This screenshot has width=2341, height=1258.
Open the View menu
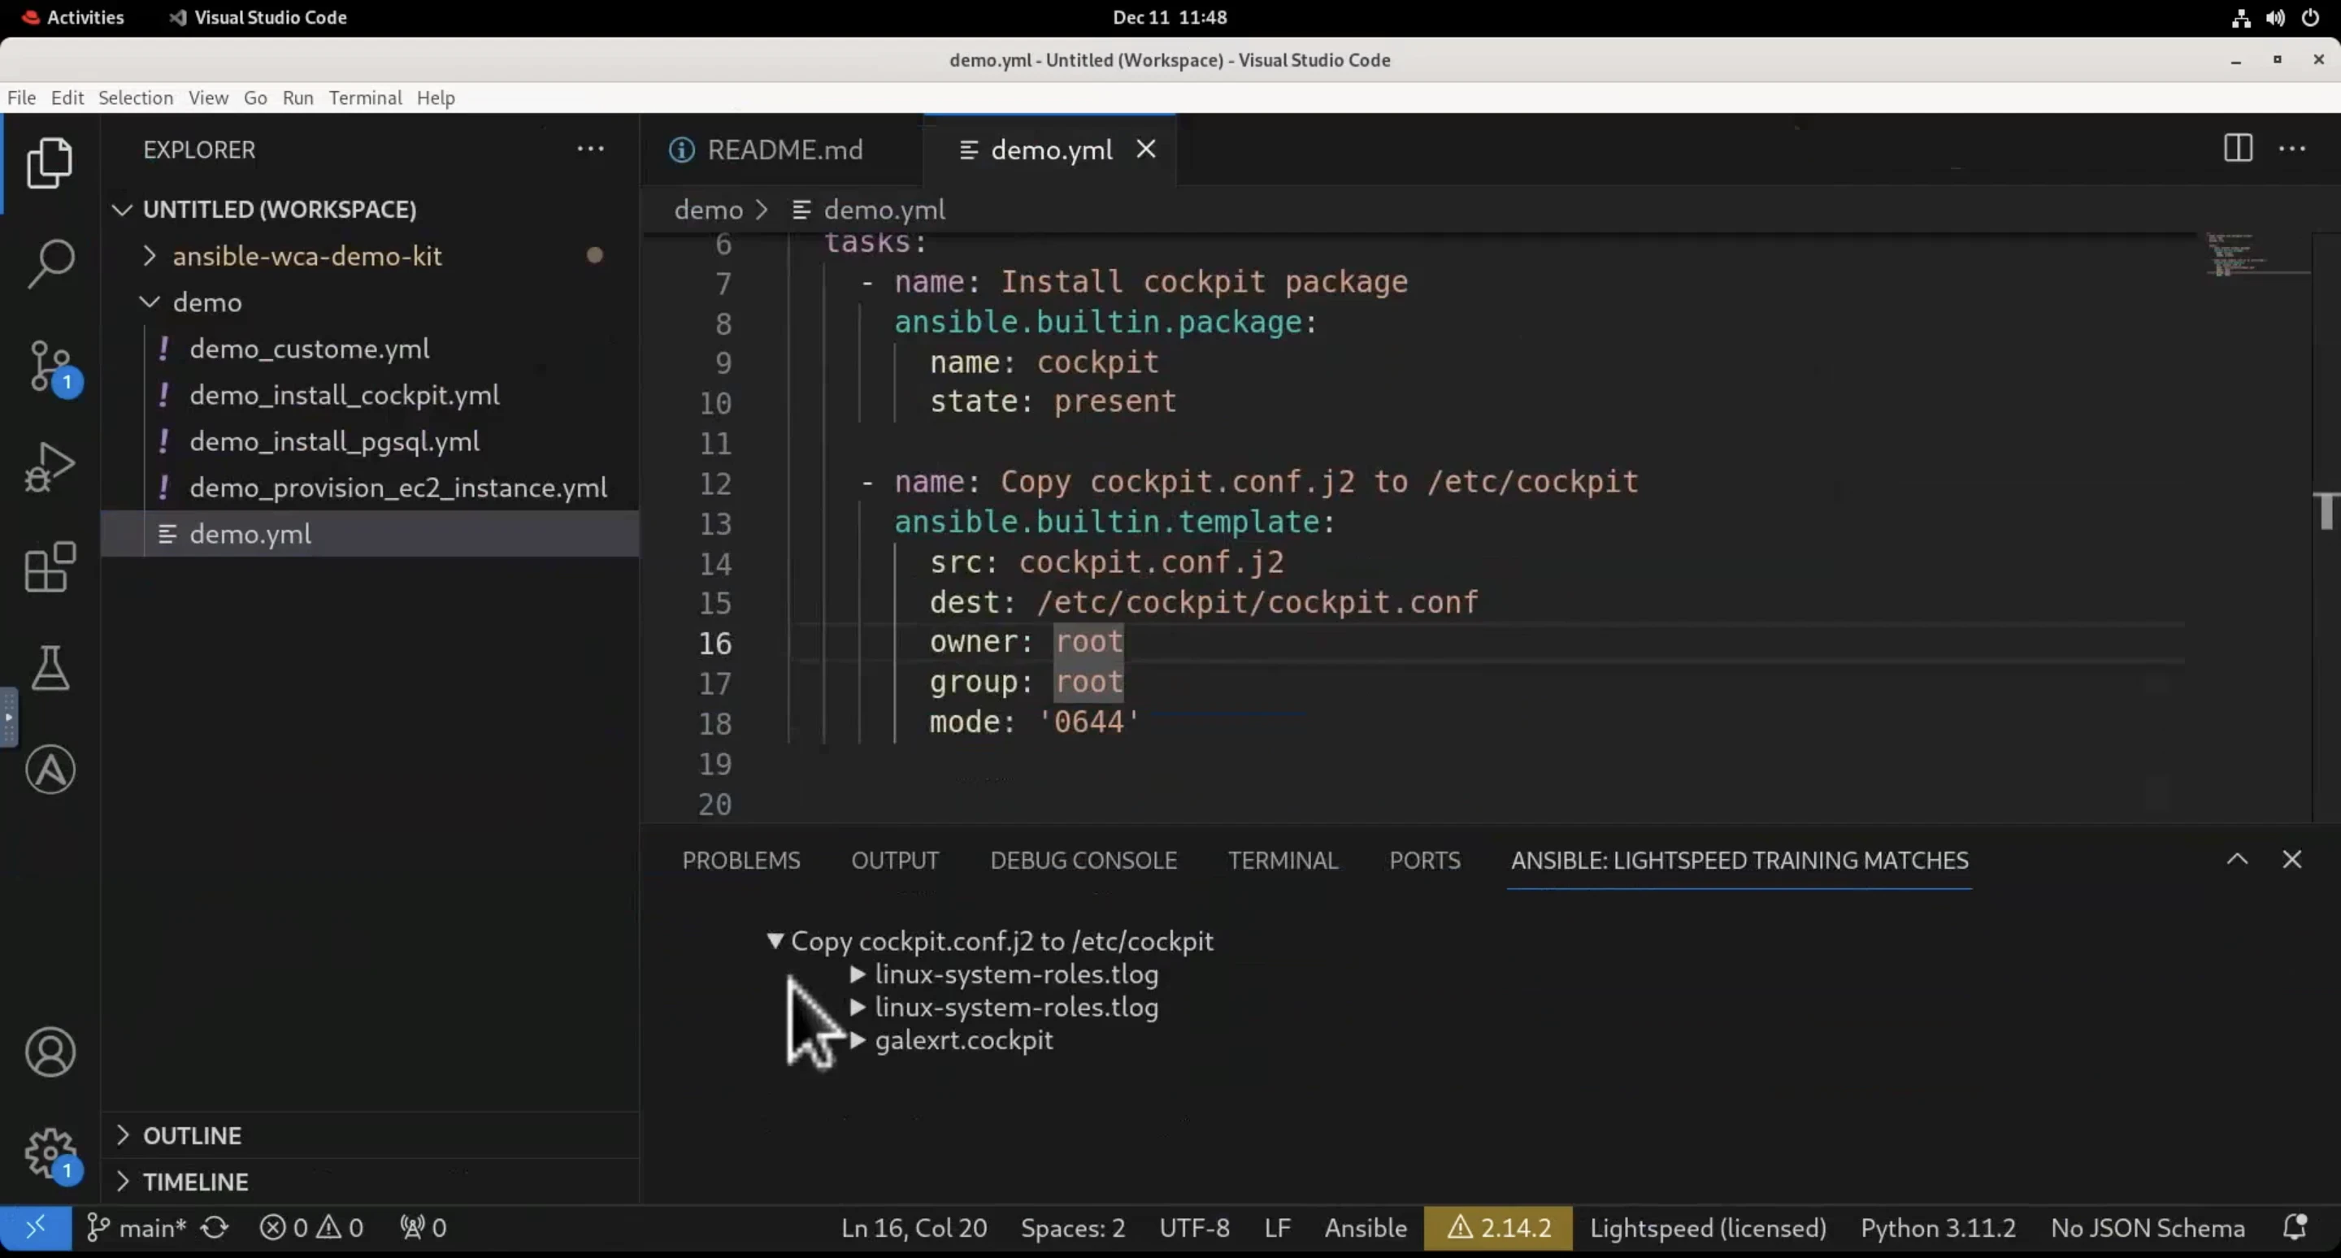tap(208, 98)
